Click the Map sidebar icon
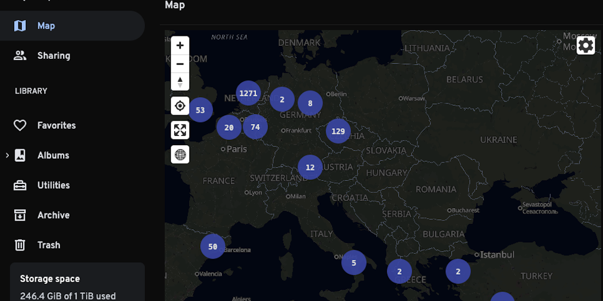The image size is (603, 301). tap(20, 26)
